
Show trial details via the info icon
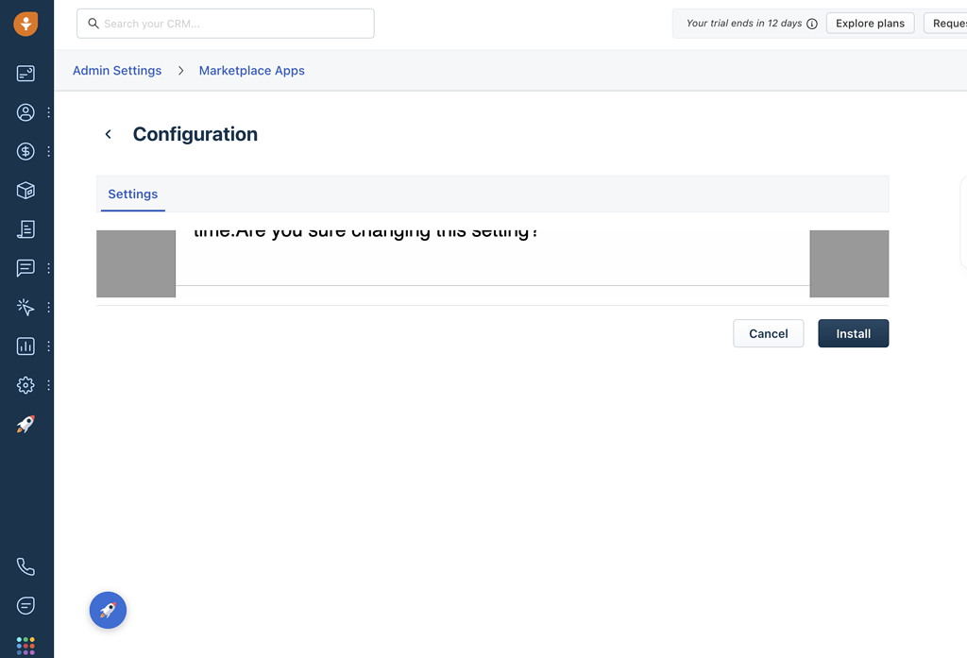tap(812, 23)
